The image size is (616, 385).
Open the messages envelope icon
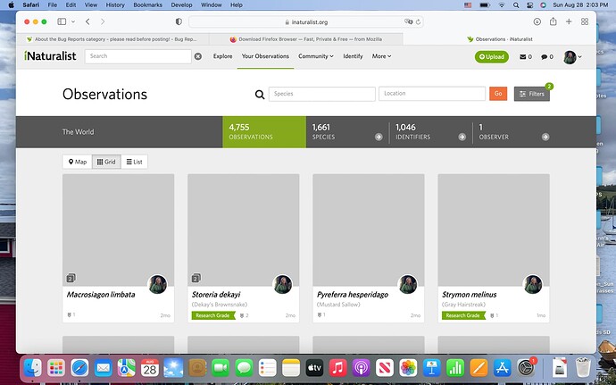point(522,56)
